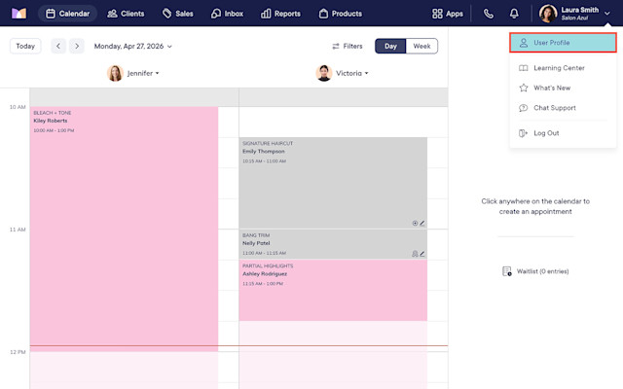Go to next day with right arrow
Screen dimensions: 623x389
tap(77, 46)
